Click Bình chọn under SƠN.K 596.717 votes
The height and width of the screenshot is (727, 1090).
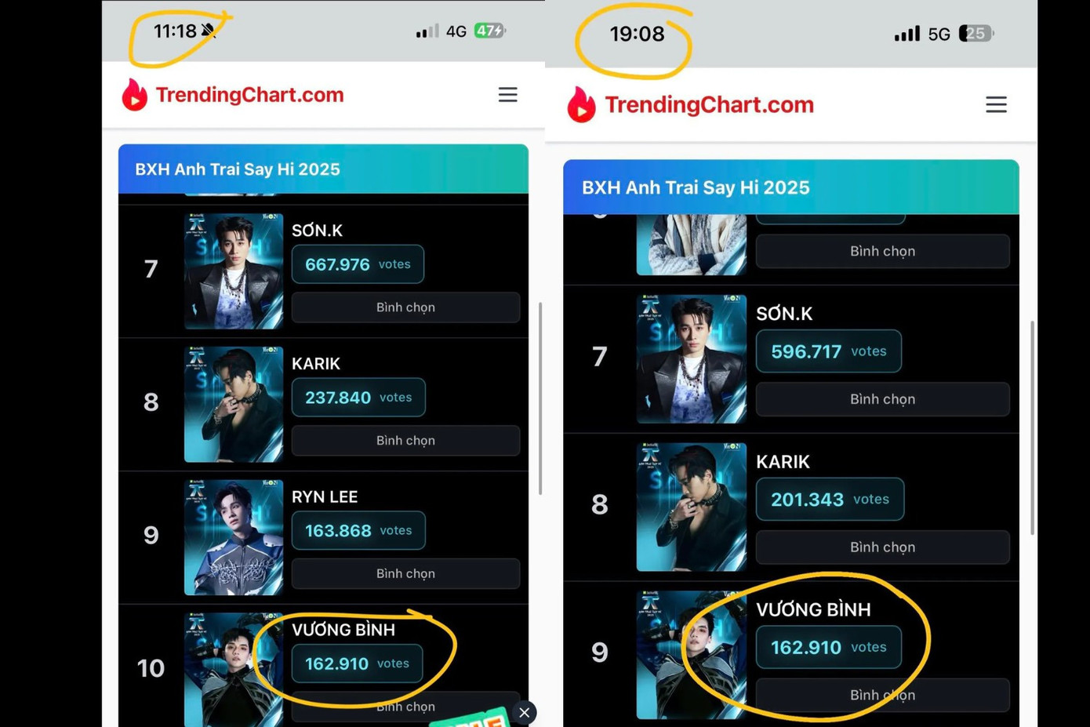click(x=882, y=399)
